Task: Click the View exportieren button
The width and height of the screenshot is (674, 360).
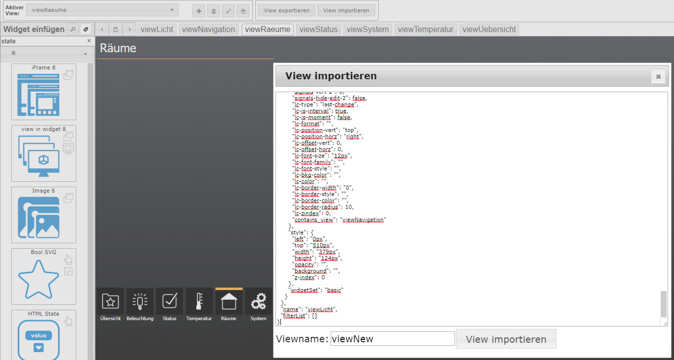Action: (286, 10)
